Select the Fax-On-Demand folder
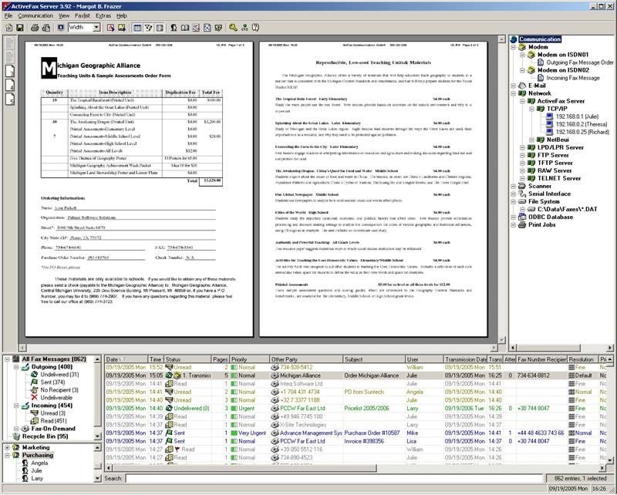The image size is (617, 495). point(53,429)
